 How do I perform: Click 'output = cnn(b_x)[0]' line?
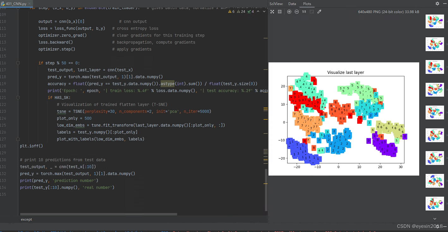[61, 21]
